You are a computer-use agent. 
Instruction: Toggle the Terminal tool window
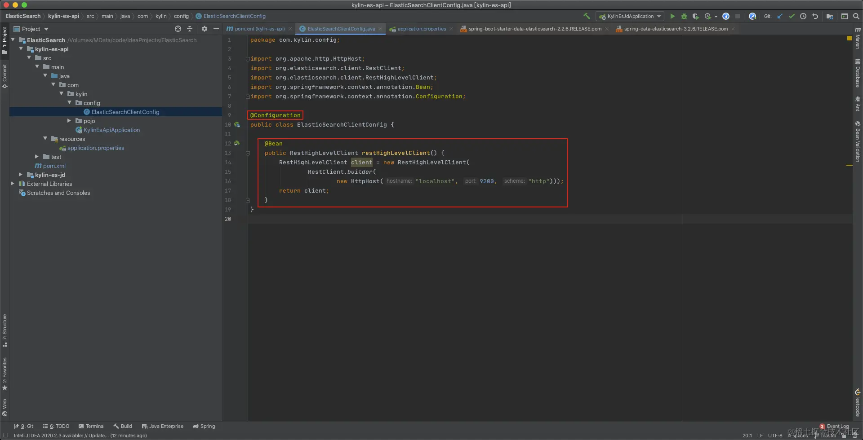click(91, 426)
